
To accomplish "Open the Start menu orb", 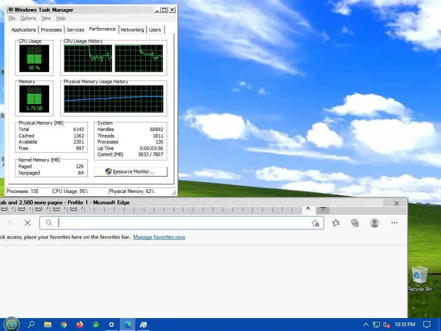I will coord(12,324).
